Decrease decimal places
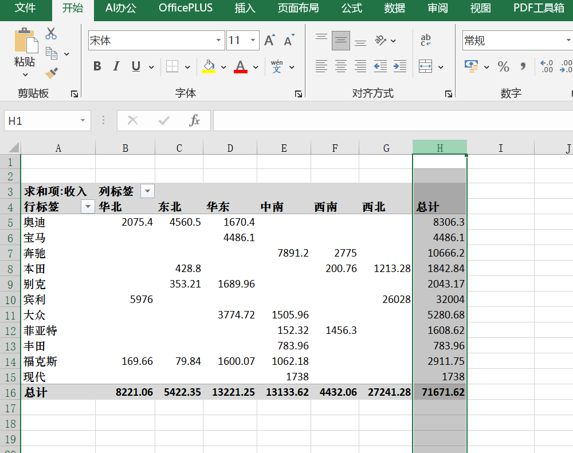Image resolution: width=573 pixels, height=453 pixels. (x=566, y=66)
